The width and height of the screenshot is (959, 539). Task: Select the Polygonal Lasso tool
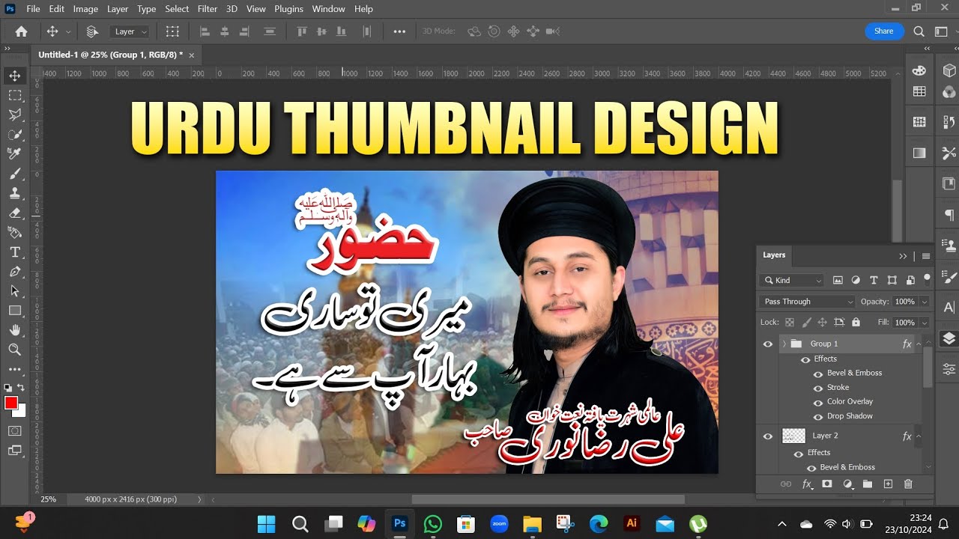[14, 115]
